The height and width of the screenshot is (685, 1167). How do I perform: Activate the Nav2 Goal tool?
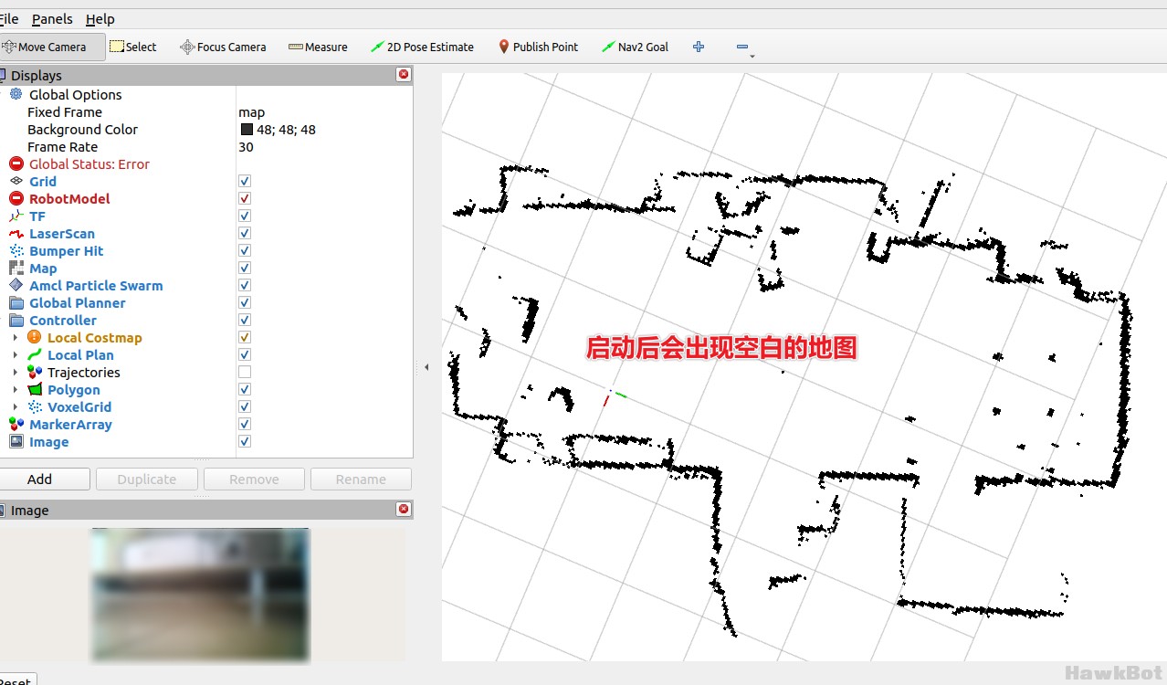pyautogui.click(x=635, y=47)
